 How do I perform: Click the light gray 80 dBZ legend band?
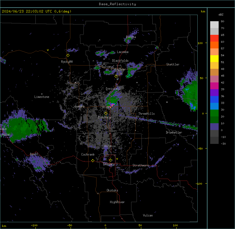coord(214,24)
